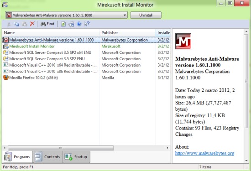Click the red X Delete icon
This screenshot has height=171, width=251.
32,24
